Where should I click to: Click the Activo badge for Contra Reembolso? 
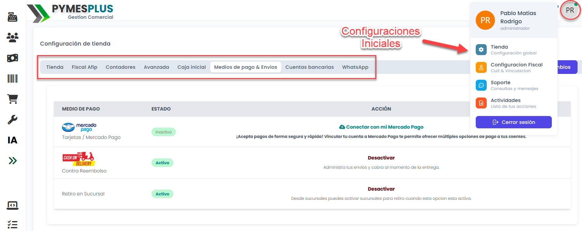[162, 163]
